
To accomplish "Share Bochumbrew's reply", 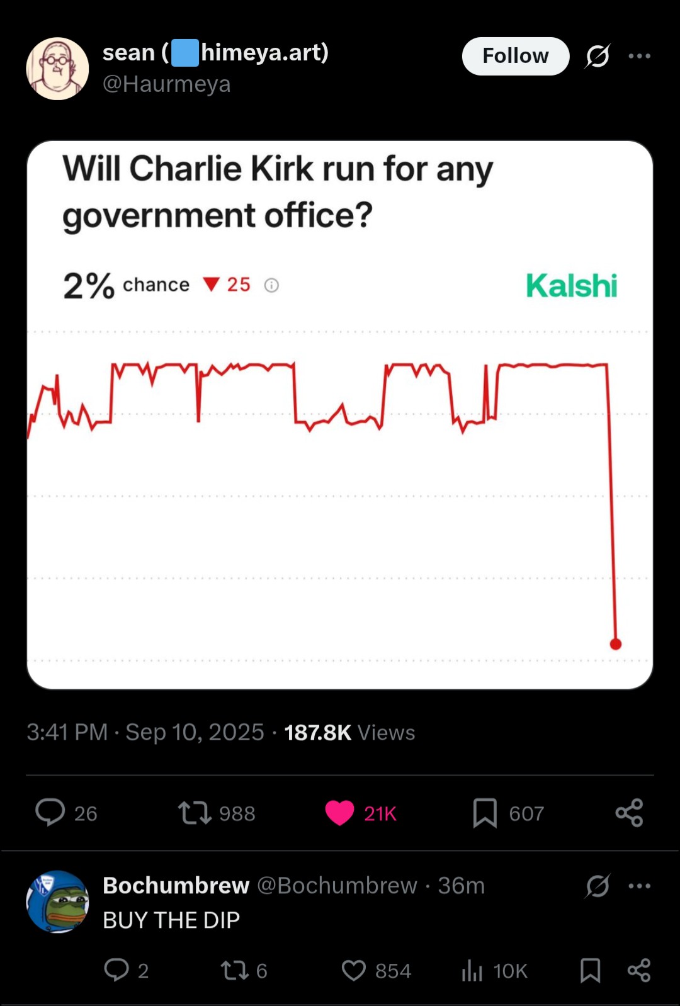I will point(639,970).
